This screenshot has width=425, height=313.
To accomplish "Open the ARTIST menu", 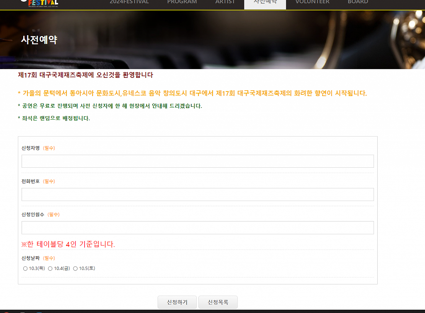I will (x=225, y=2).
